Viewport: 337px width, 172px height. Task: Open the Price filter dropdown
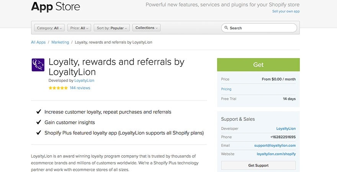click(x=79, y=28)
